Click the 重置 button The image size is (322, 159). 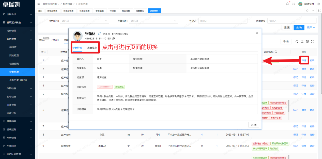[x=287, y=27]
